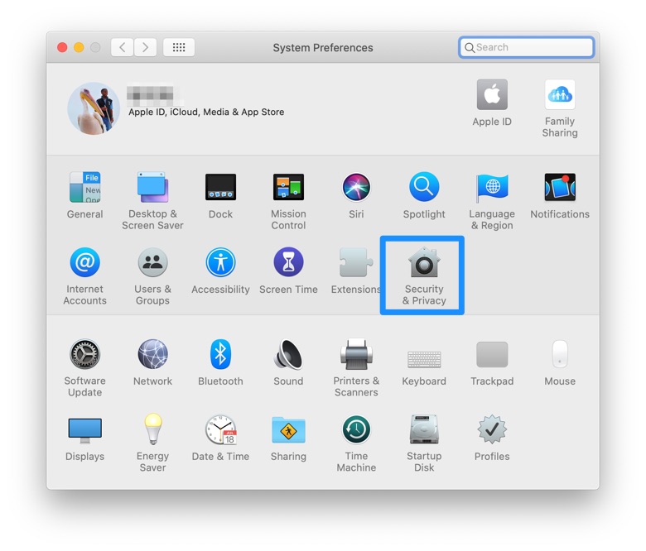Click the user profile picture
This screenshot has height=551, width=646.
(94, 108)
